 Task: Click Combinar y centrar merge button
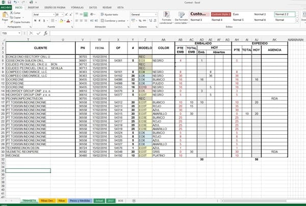[113, 21]
